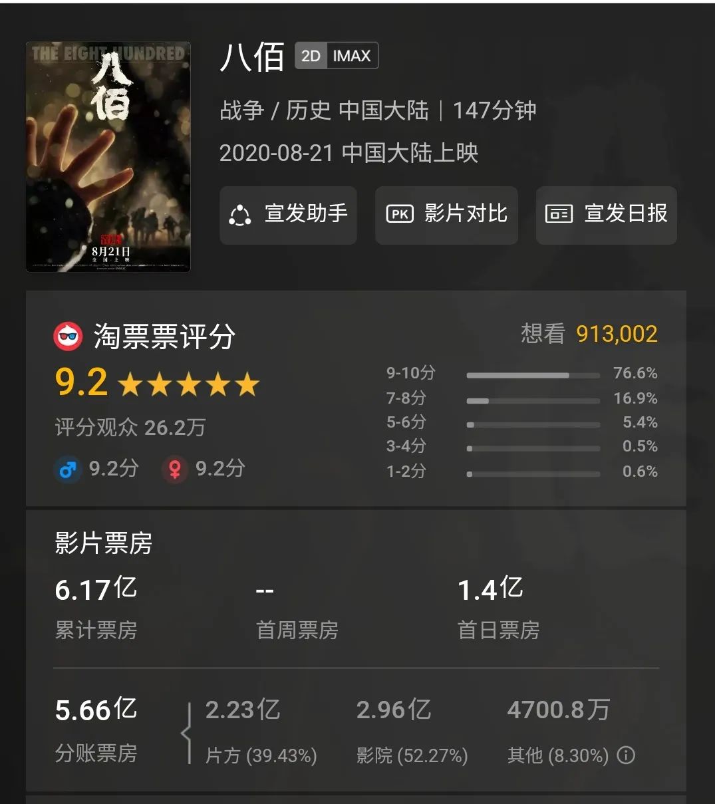Open the 宣发助手 share-nodes icon

click(x=239, y=215)
